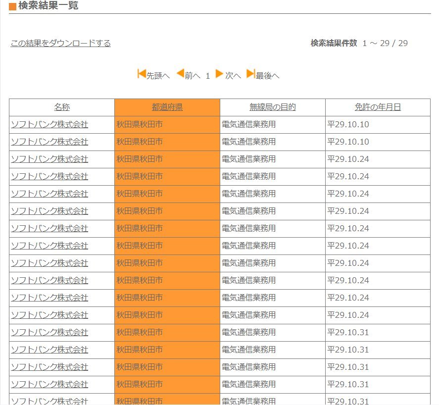Click page number 1 in the pagination
The width and height of the screenshot is (439, 405).
pos(208,76)
